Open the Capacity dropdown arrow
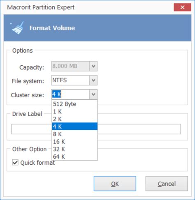The height and width of the screenshot is (200, 195). (x=93, y=66)
